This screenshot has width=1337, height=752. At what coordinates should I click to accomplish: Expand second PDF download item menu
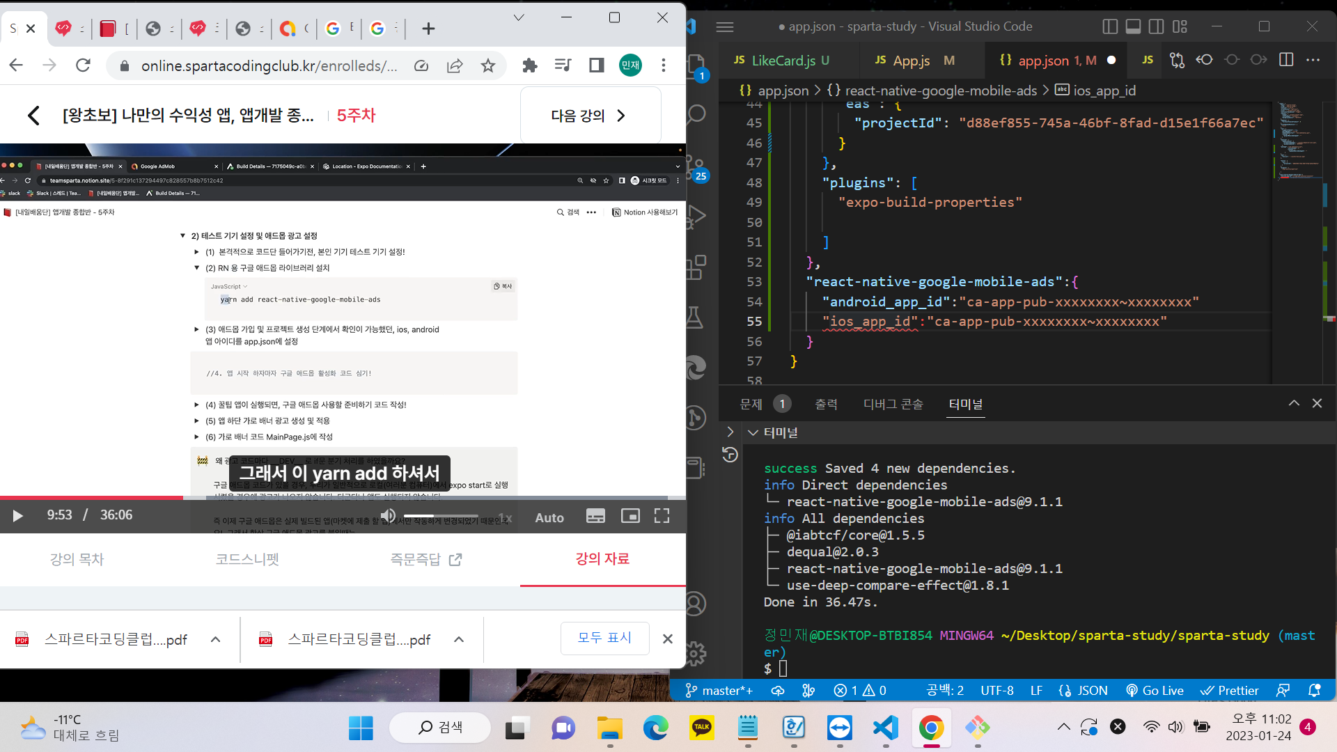coord(459,639)
